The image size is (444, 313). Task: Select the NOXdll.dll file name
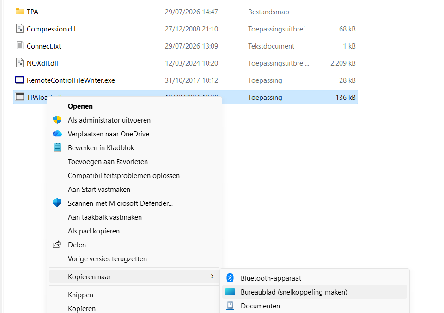43,63
